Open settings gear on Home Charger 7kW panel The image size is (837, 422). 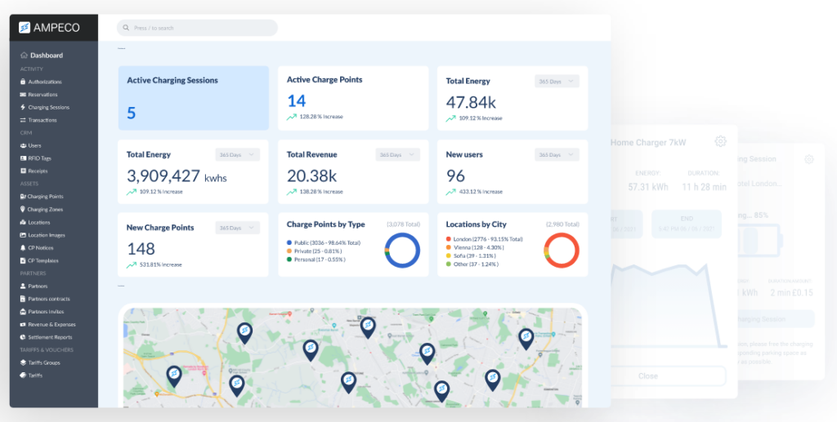click(721, 141)
